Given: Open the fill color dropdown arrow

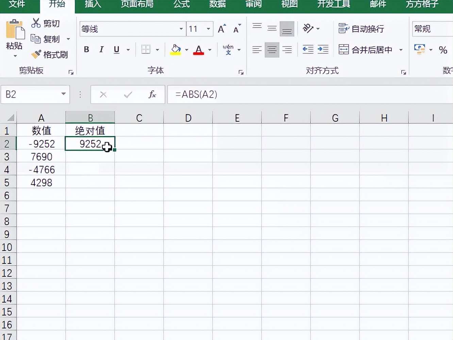Looking at the screenshot, I should tap(186, 50).
